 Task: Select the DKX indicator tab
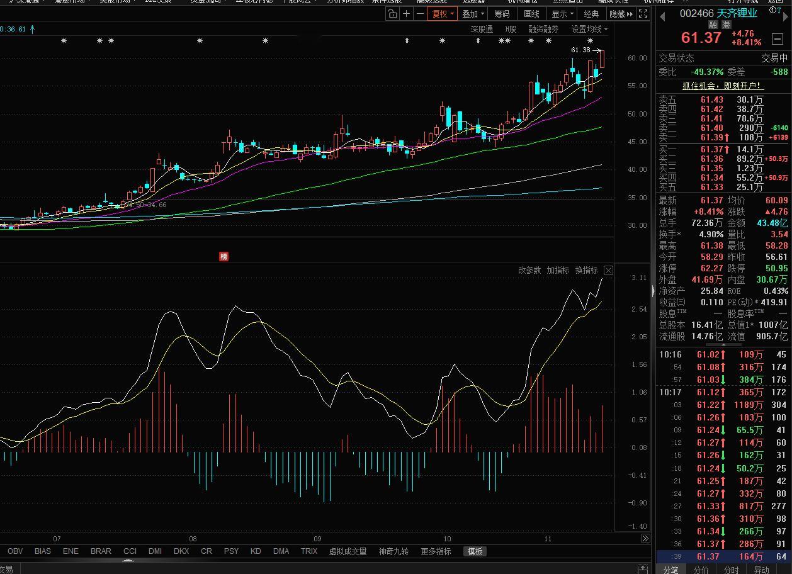click(181, 551)
